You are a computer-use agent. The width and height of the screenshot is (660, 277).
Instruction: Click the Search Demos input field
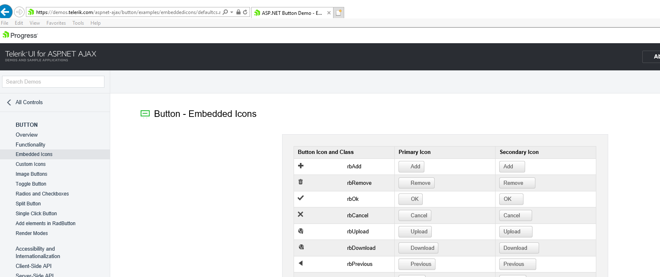(53, 82)
